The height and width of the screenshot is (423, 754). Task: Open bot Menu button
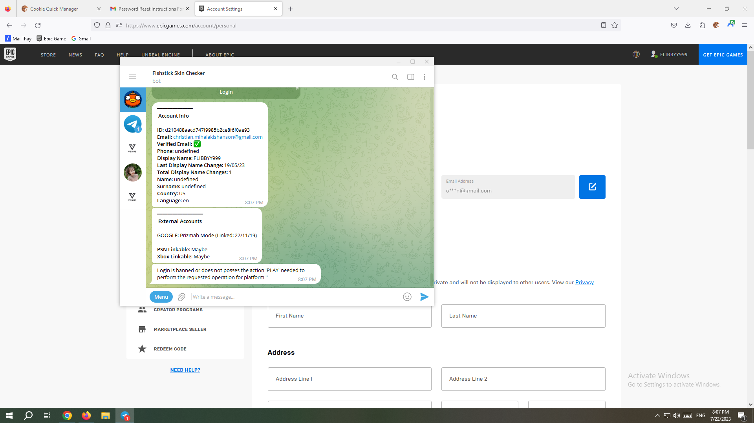161,297
